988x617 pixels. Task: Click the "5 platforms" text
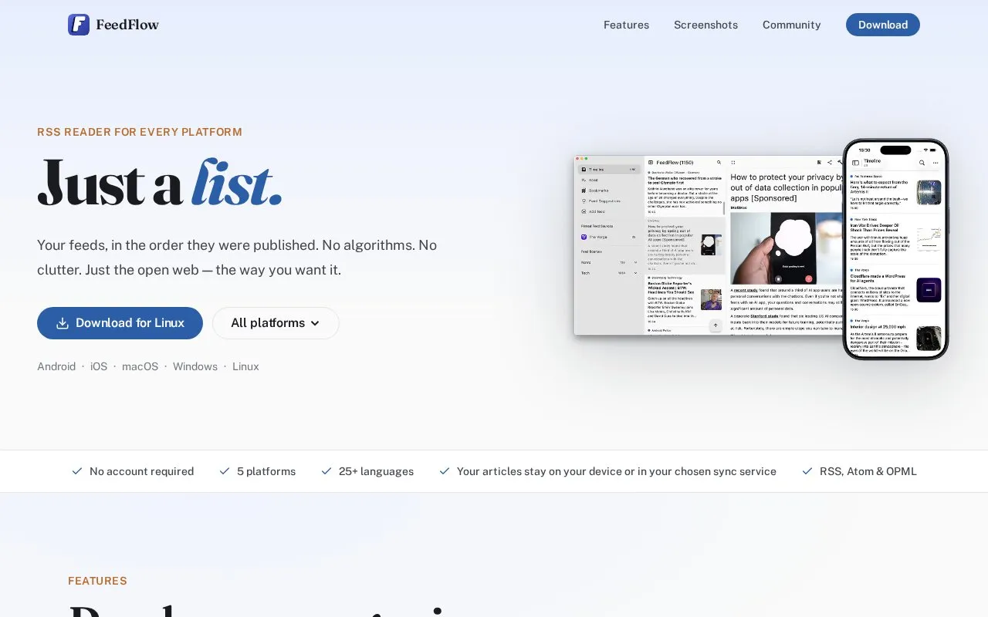pyautogui.click(x=266, y=471)
